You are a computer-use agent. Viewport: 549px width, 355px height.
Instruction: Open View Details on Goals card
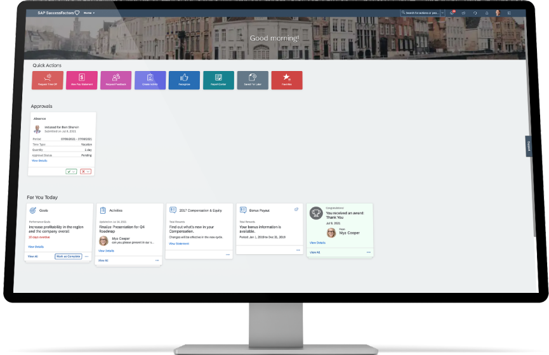coord(36,247)
